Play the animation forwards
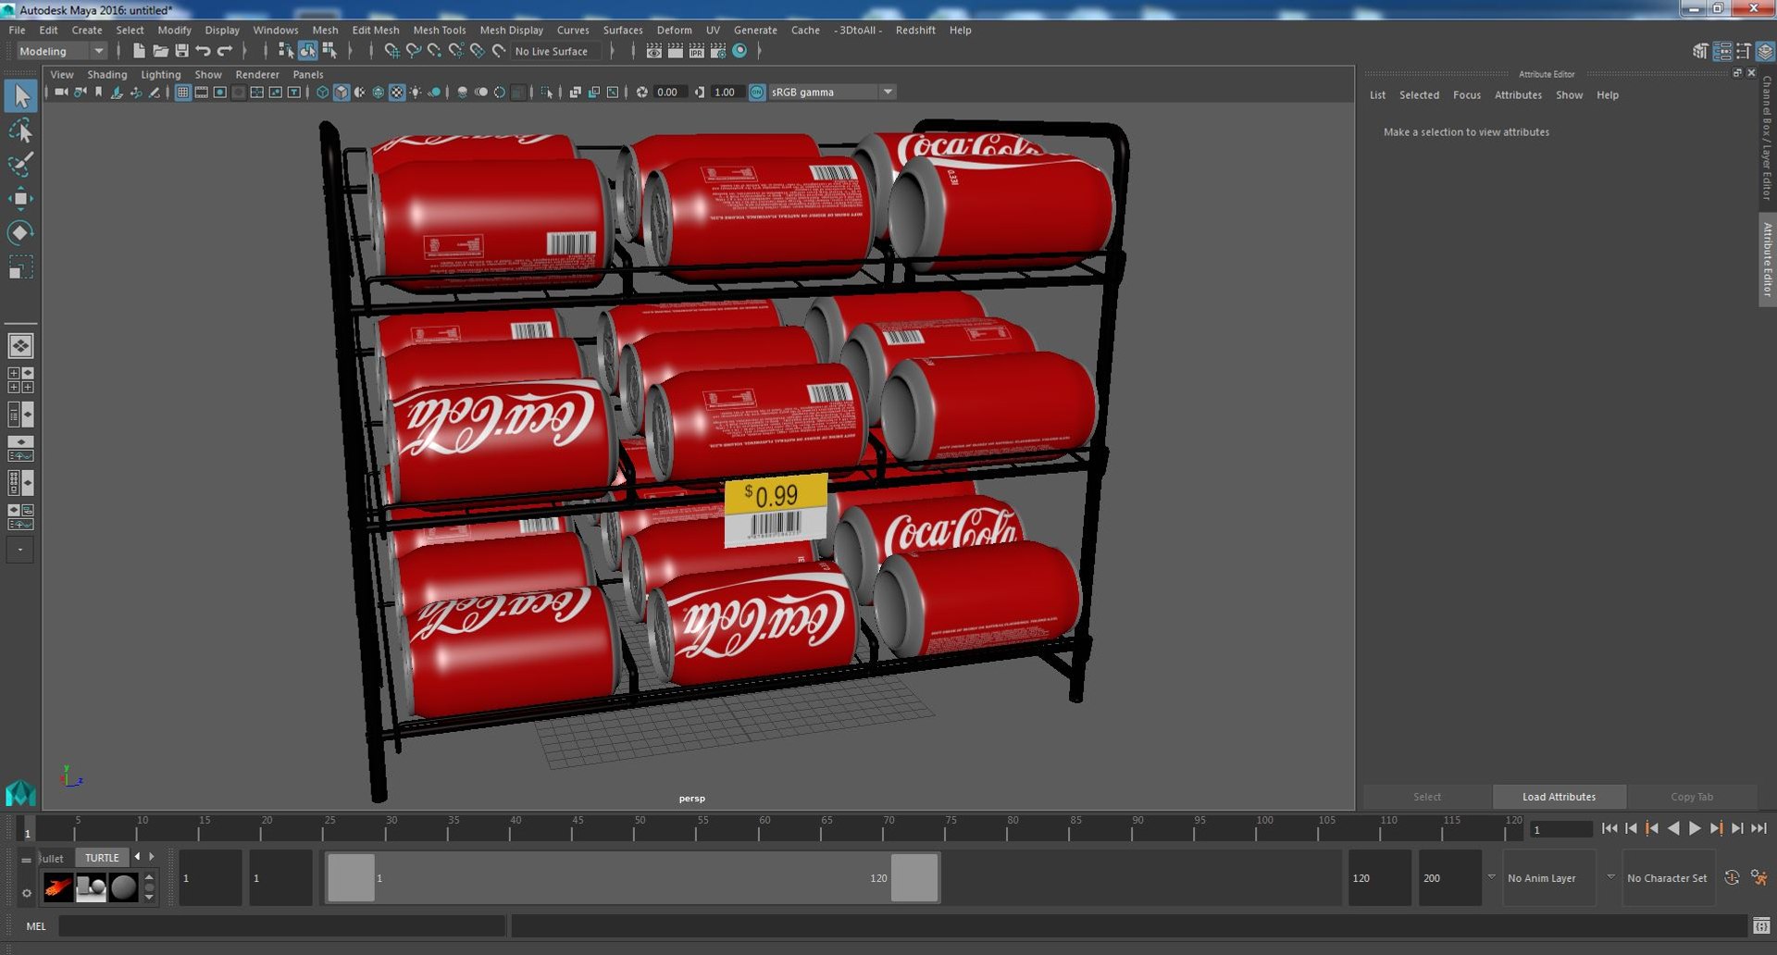 [1695, 828]
